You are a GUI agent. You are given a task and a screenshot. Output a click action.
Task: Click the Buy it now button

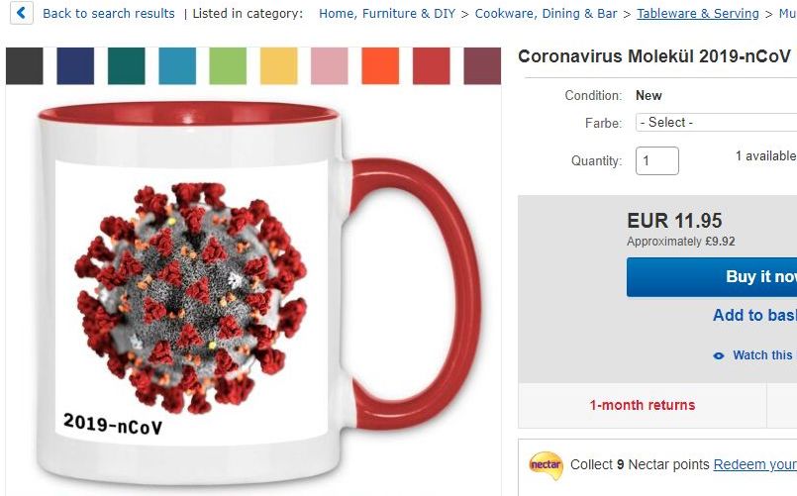point(712,277)
